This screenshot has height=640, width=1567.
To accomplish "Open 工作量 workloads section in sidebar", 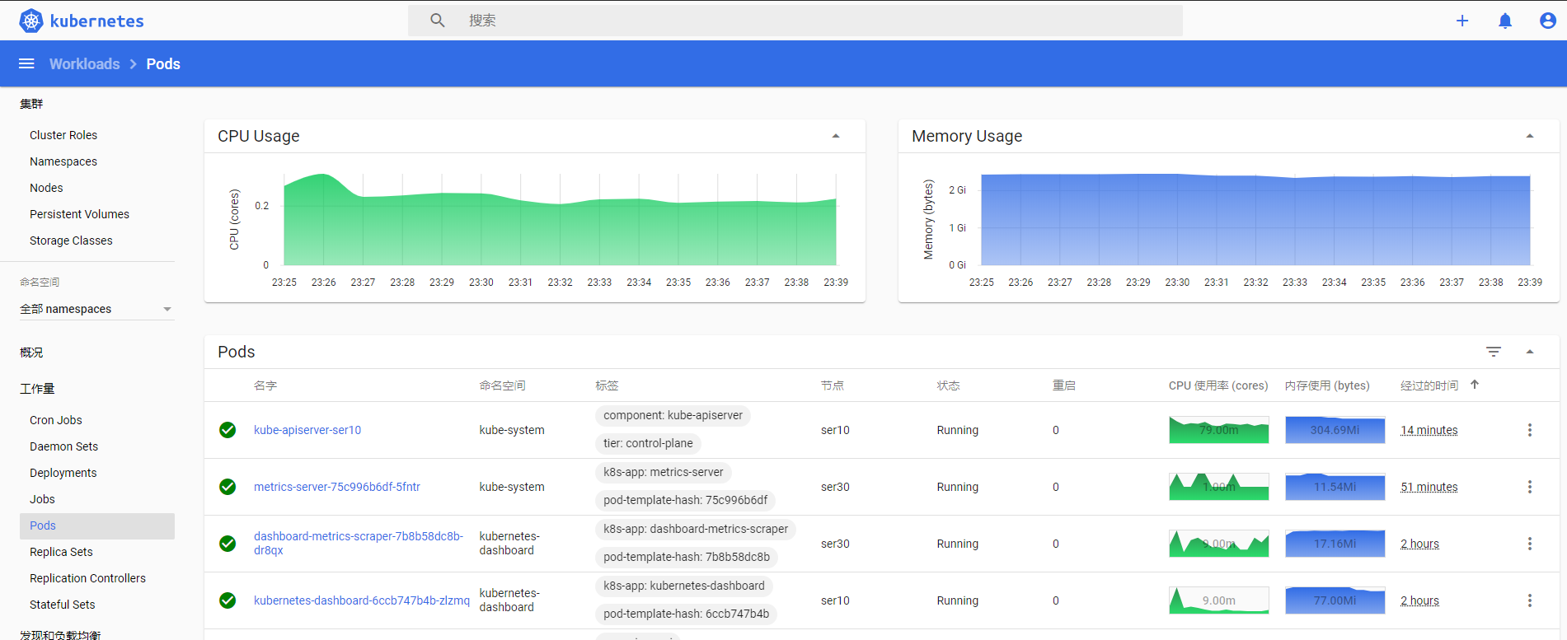I will (37, 389).
